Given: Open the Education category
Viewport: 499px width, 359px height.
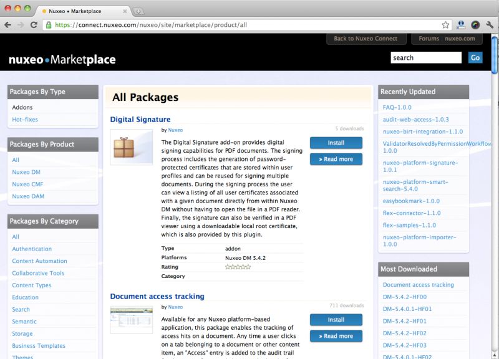Looking at the screenshot, I should [x=25, y=297].
